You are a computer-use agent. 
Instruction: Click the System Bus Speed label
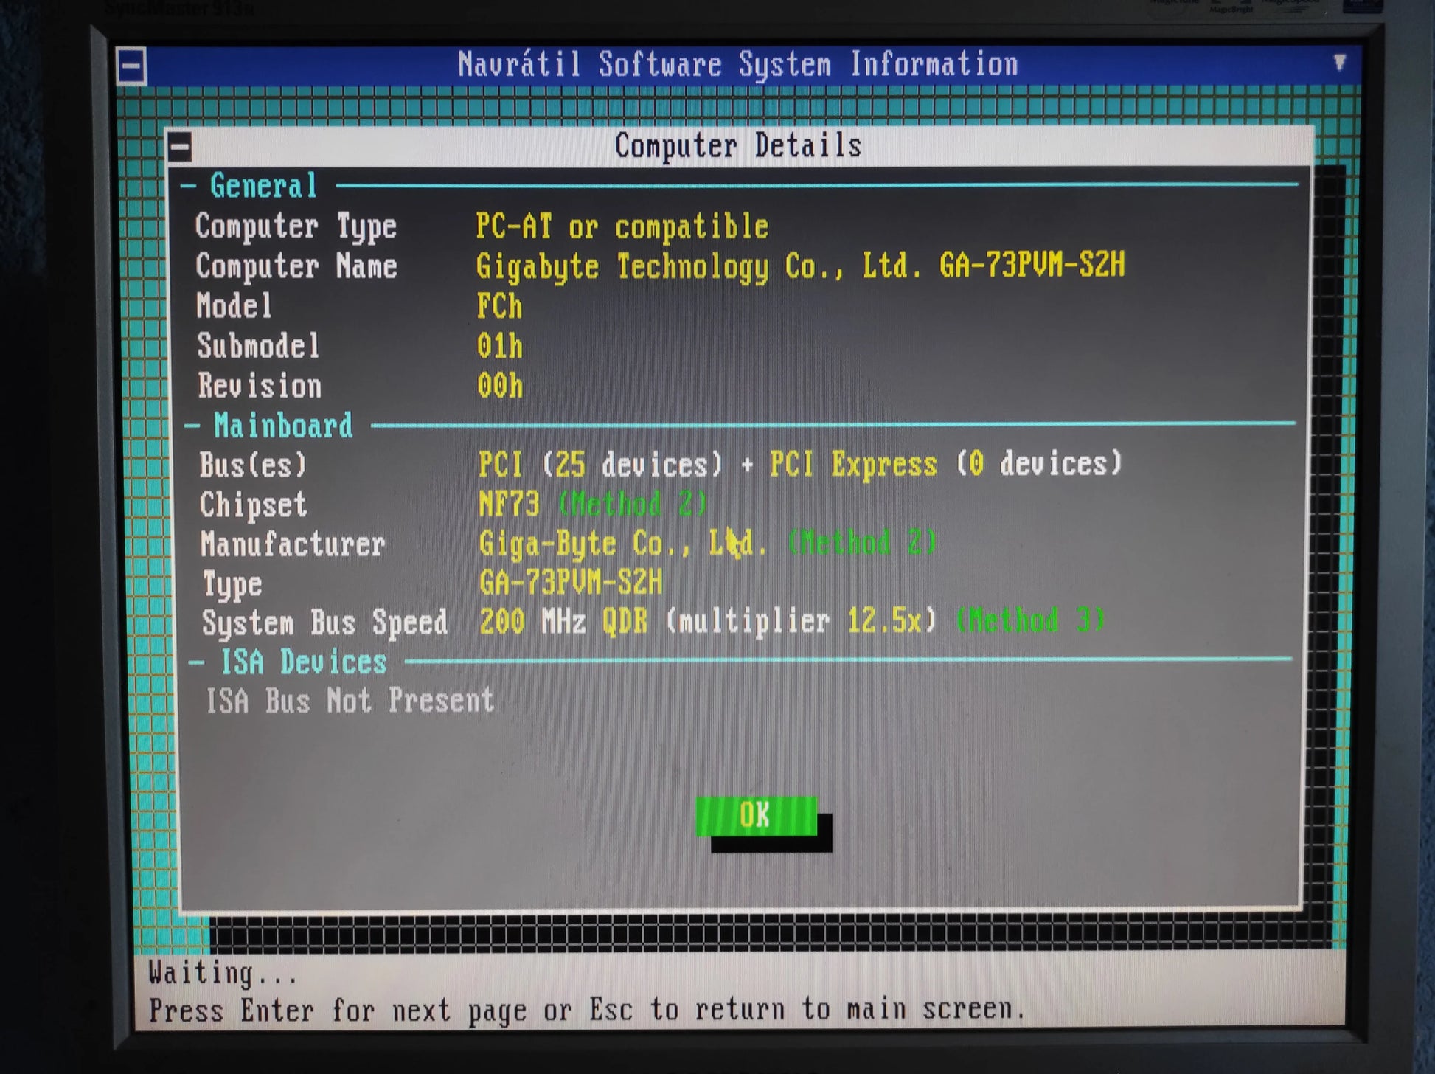(x=324, y=623)
